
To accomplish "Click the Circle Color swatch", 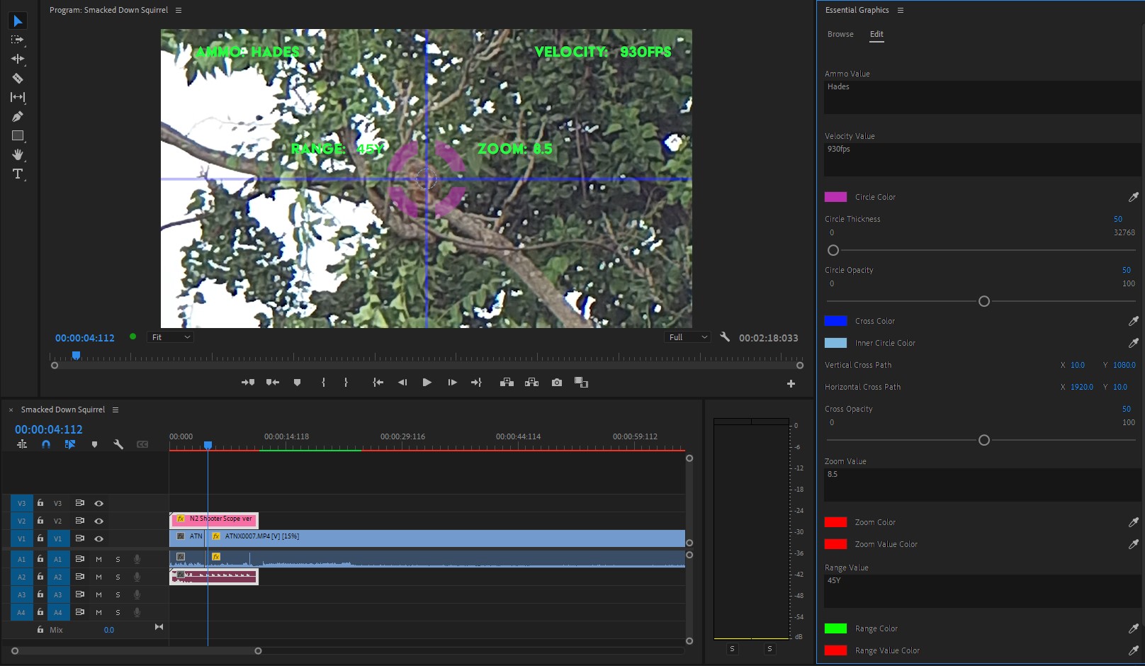I will tap(835, 197).
